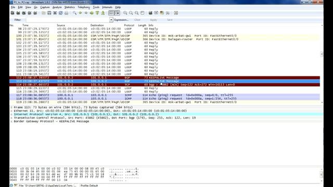Screen dimensions: 333x187
Task: Select packet 112 BGP KEEPALIVE row
Action: point(164,77)
